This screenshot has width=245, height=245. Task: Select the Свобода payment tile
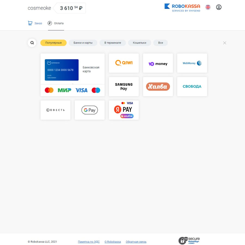192,86
